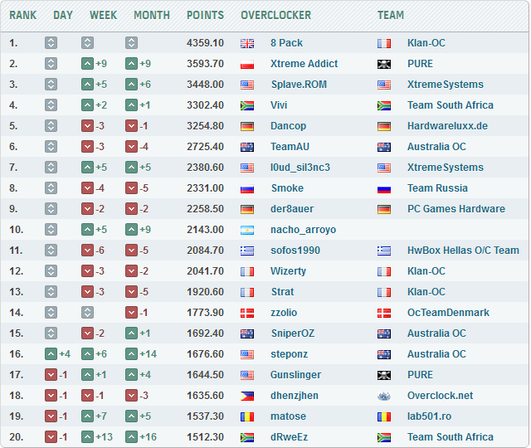Image resolution: width=531 pixels, height=448 pixels.
Task: Open the der8auer profile link
Action: pyautogui.click(x=292, y=208)
